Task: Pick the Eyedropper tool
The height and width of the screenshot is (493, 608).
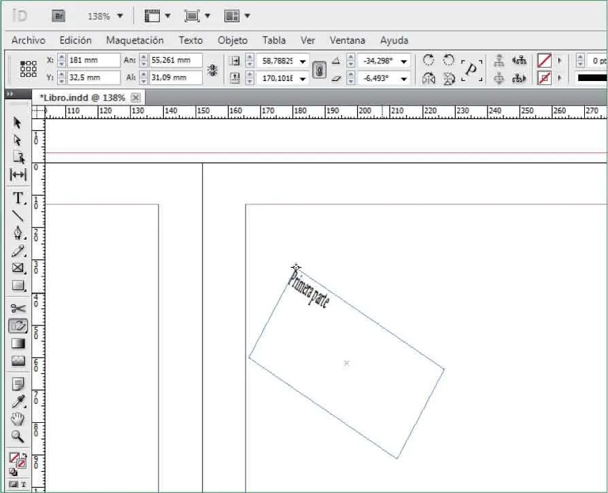Action: click(x=18, y=400)
